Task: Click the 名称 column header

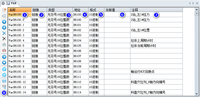Action: tap(20, 10)
